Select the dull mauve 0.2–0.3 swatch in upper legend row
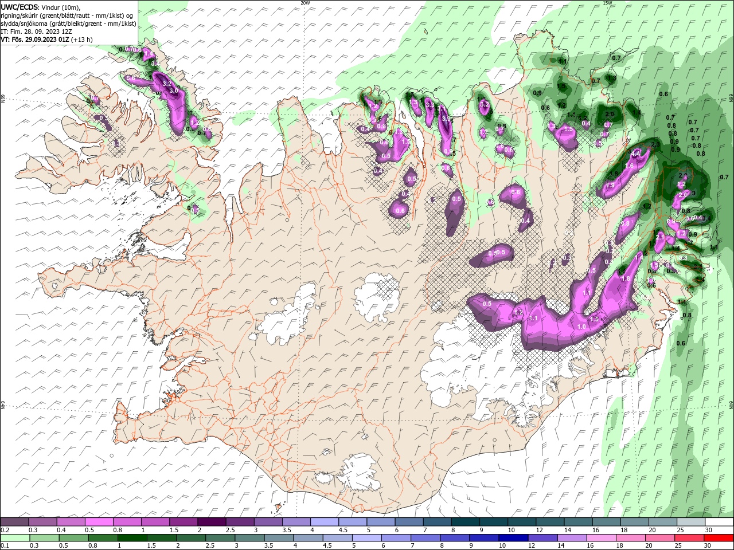734x550 pixels. (x=14, y=522)
